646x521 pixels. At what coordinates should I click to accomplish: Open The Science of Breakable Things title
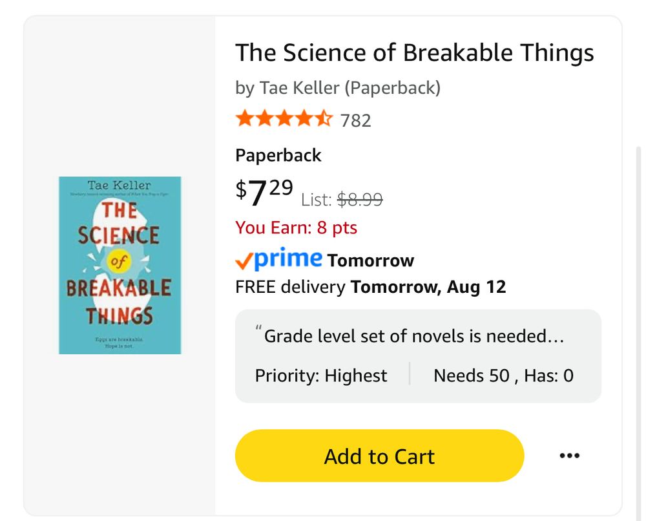pos(414,52)
